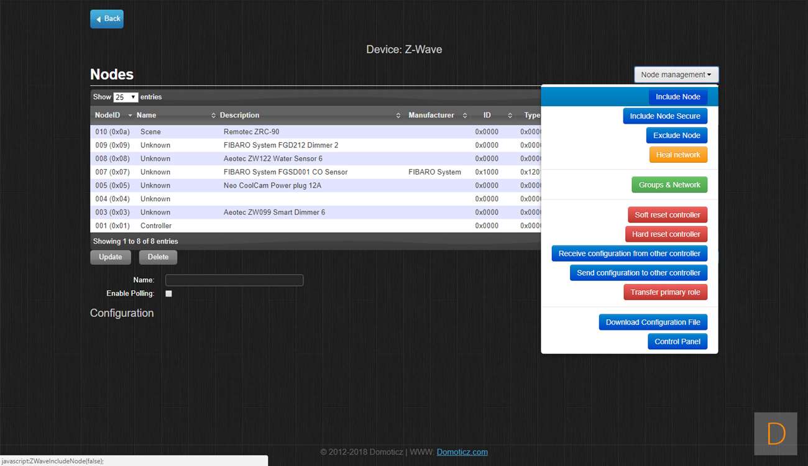Open the Domoticz.com footer link

tap(462, 452)
